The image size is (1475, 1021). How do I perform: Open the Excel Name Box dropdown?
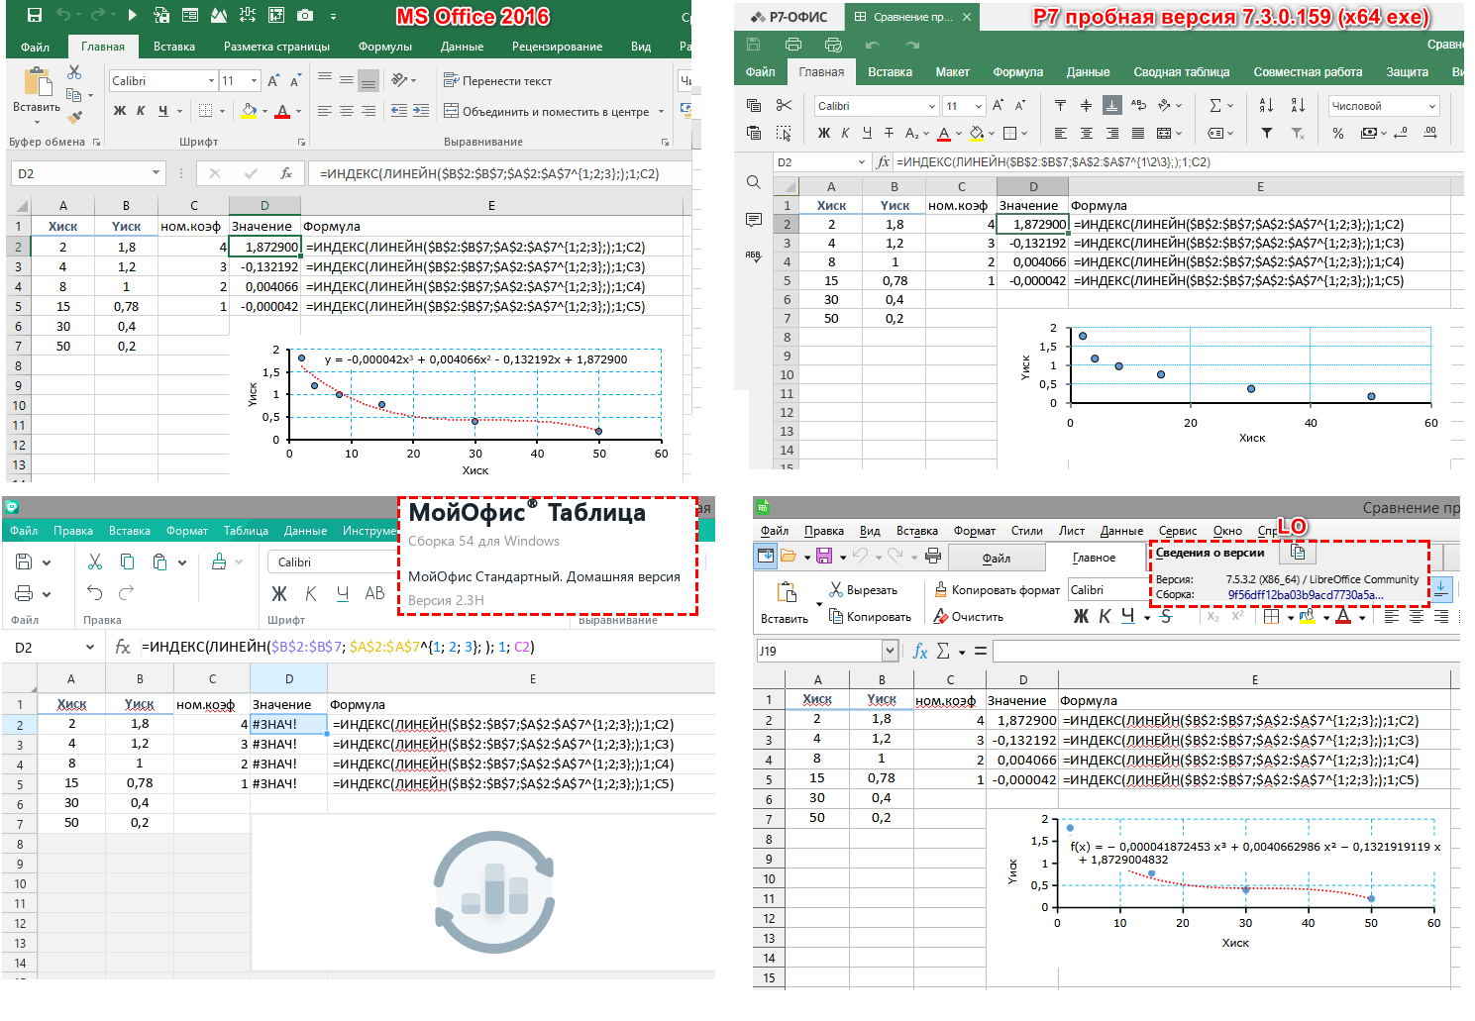tap(156, 173)
